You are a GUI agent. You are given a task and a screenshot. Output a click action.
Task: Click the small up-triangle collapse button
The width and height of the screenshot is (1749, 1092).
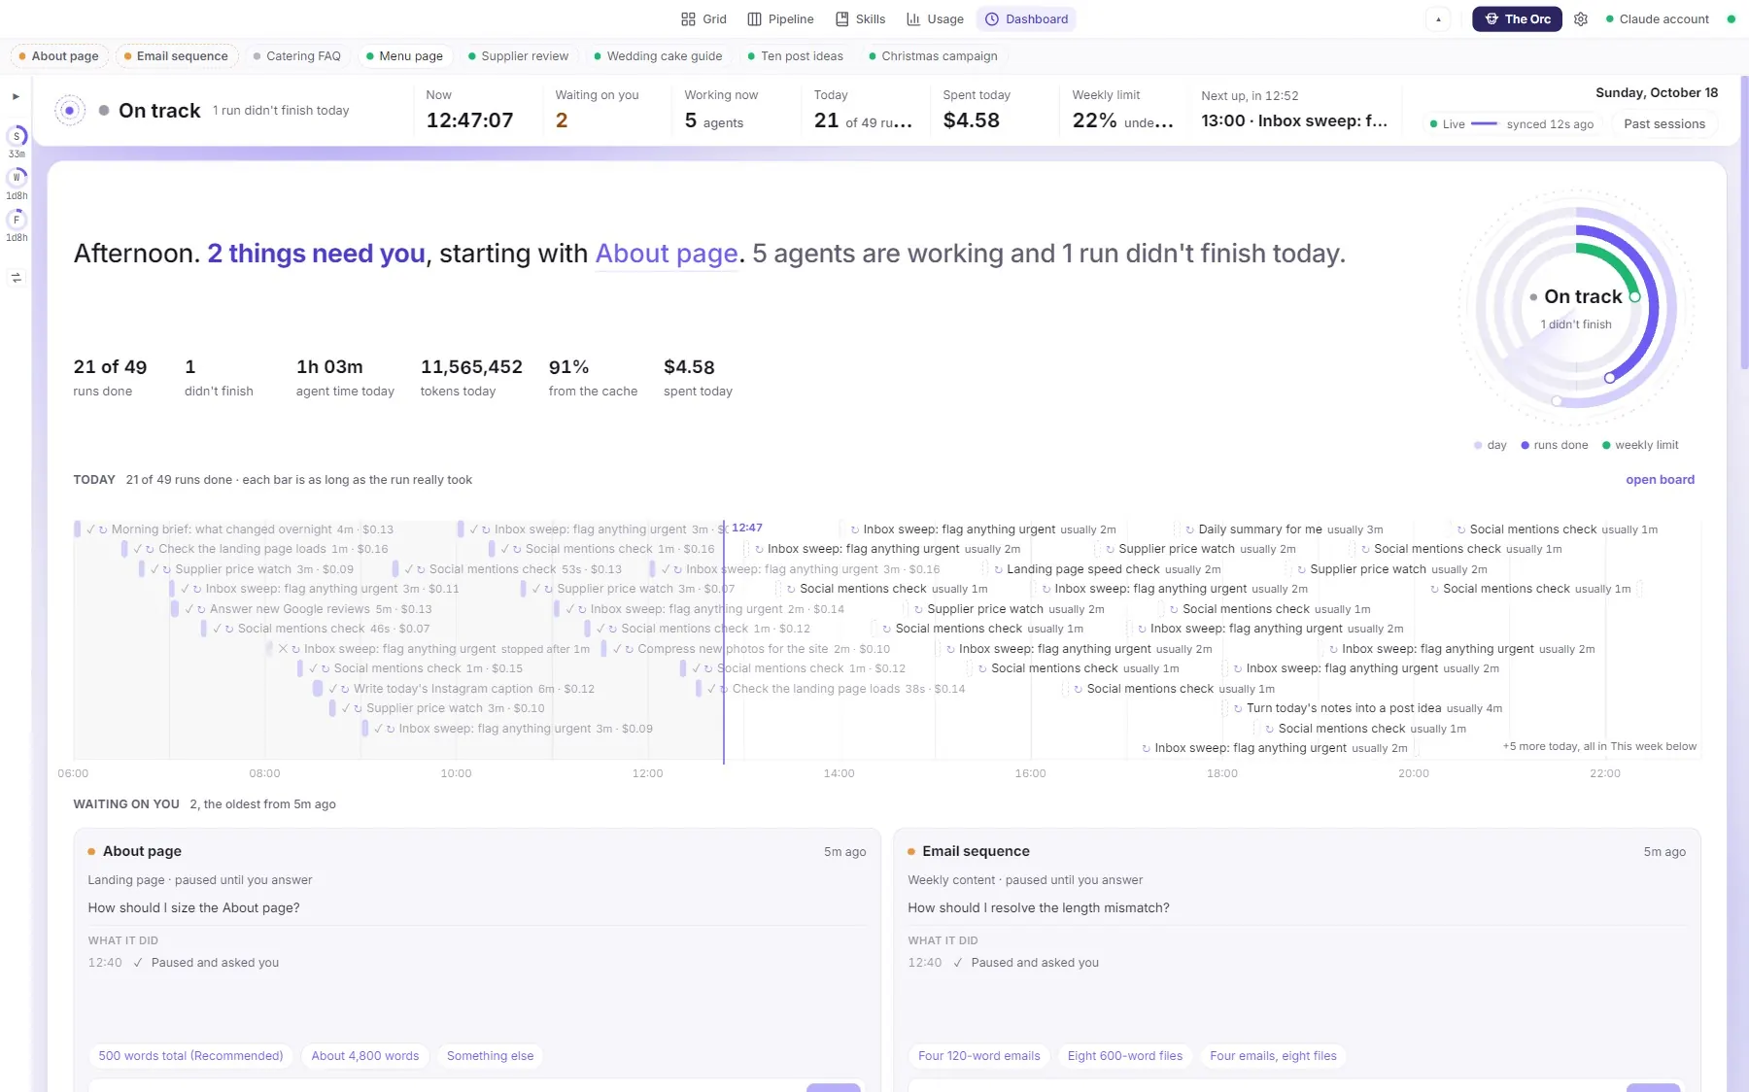(1438, 18)
